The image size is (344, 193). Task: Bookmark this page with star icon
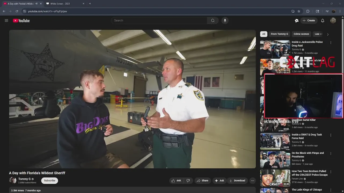tap(299, 11)
